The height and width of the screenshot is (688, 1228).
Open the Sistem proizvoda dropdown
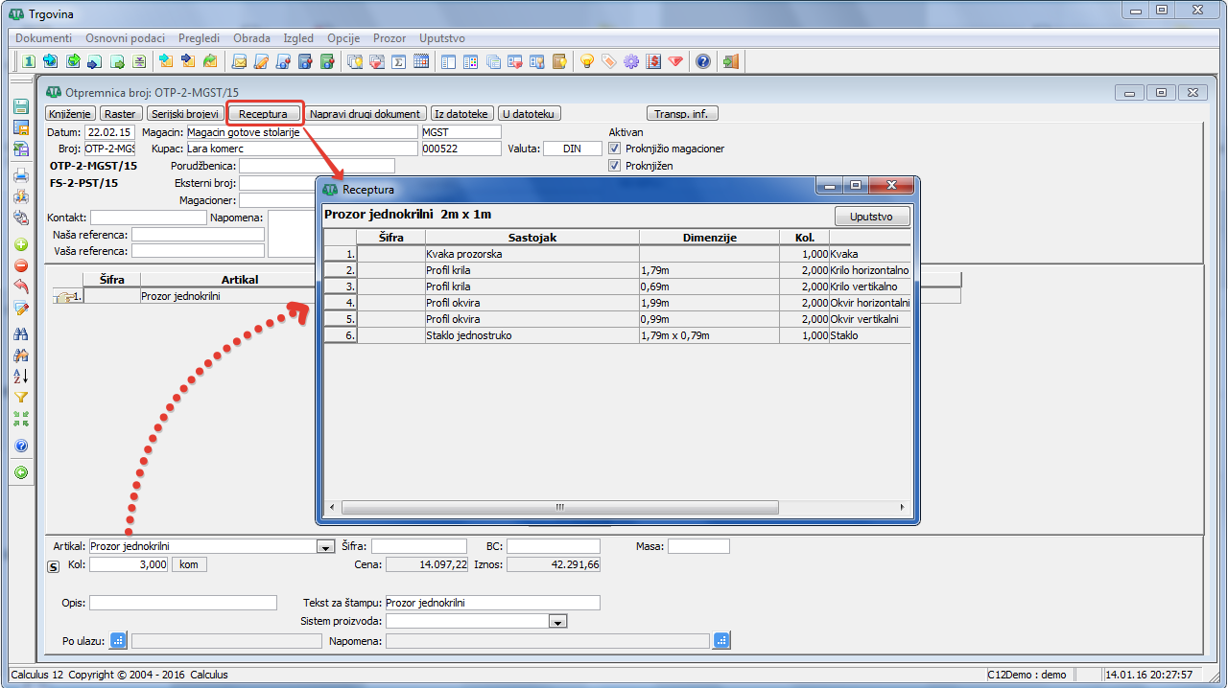coord(557,622)
